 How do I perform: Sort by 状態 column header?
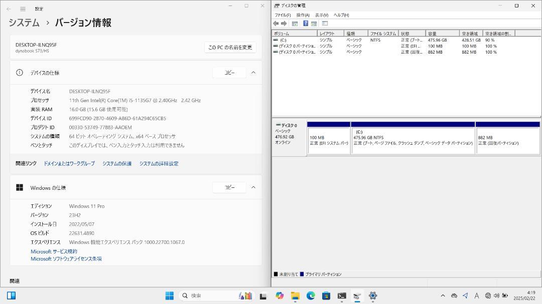click(x=412, y=34)
